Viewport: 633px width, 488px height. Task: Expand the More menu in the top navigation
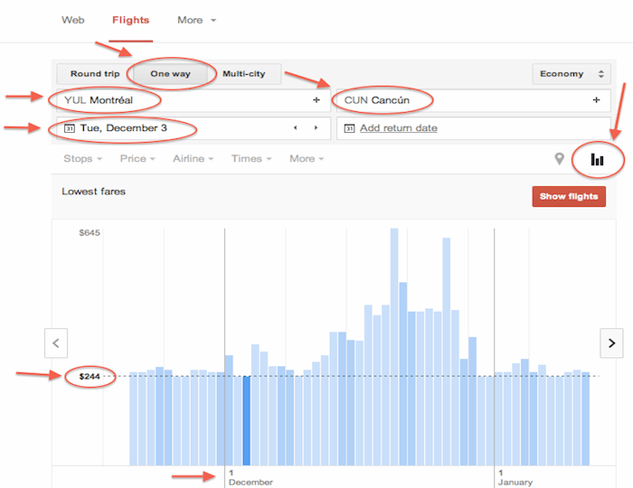click(x=196, y=20)
